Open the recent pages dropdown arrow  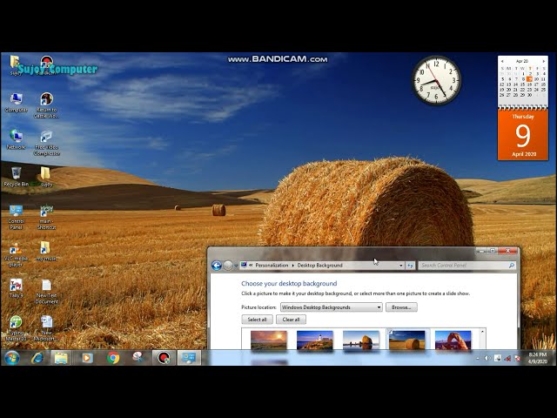coord(236,266)
